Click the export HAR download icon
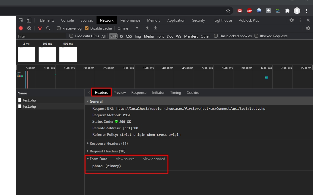 click(155, 28)
